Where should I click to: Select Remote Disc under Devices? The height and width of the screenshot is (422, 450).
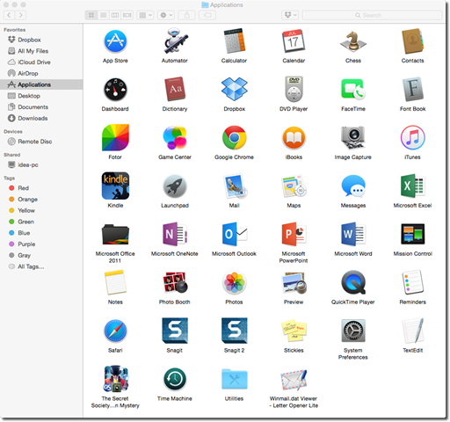click(41, 142)
